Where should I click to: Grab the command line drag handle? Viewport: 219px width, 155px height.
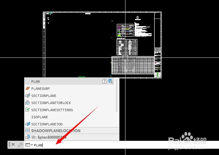click(x=9, y=145)
